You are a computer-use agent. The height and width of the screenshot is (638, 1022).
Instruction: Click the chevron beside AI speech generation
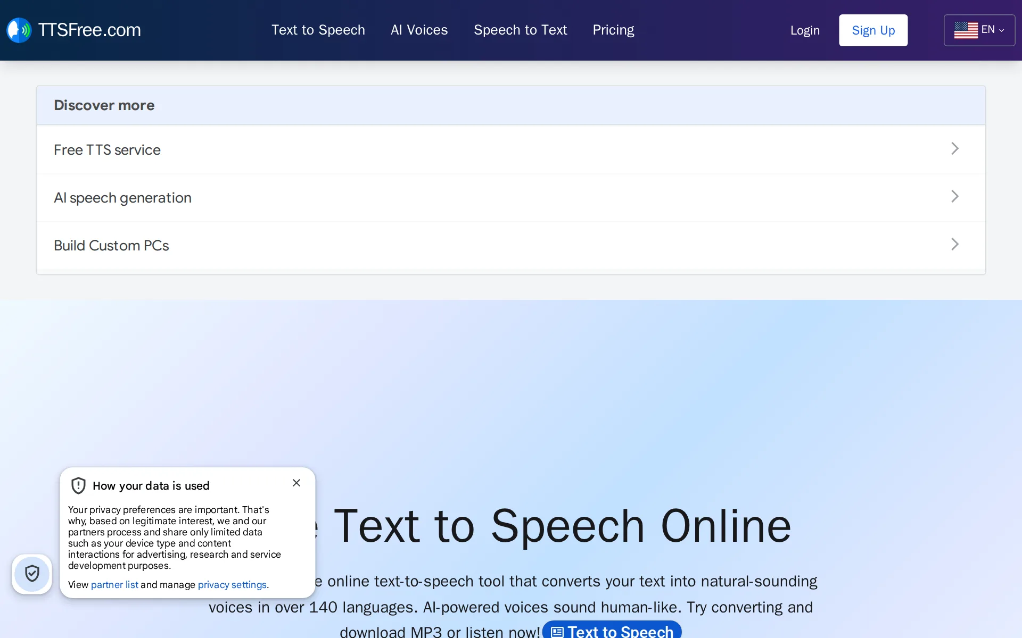pos(955,196)
